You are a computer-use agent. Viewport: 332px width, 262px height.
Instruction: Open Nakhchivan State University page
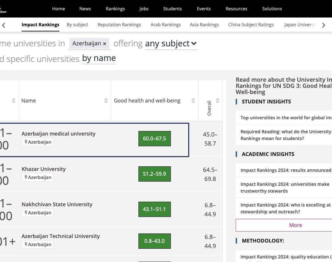click(x=57, y=204)
